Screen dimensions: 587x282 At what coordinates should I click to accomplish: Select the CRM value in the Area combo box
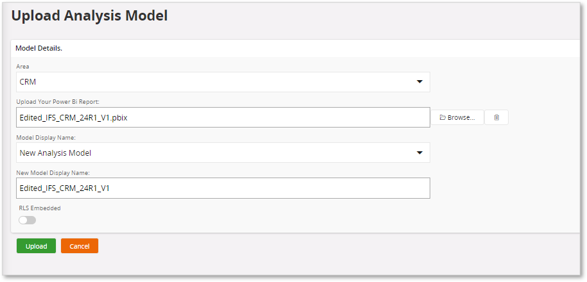coord(28,82)
